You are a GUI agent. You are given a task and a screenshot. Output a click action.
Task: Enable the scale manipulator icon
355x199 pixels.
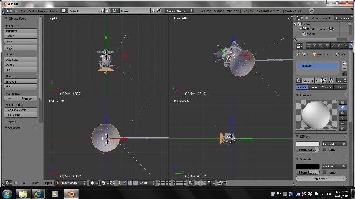click(135, 183)
